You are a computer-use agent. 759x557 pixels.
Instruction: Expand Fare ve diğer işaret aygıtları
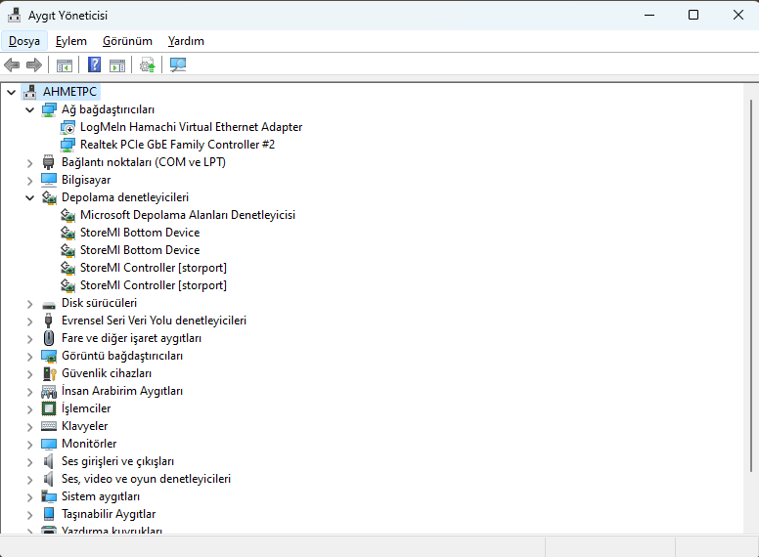29,339
